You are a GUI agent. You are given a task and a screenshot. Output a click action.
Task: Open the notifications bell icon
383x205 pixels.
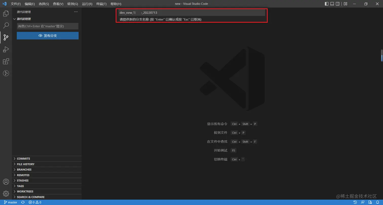click(x=377, y=202)
